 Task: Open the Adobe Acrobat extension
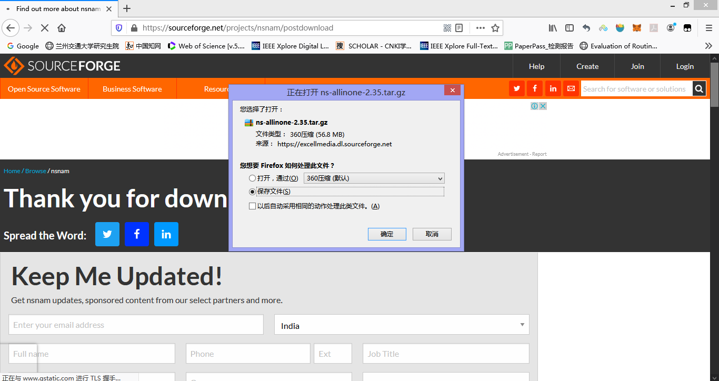tap(653, 27)
